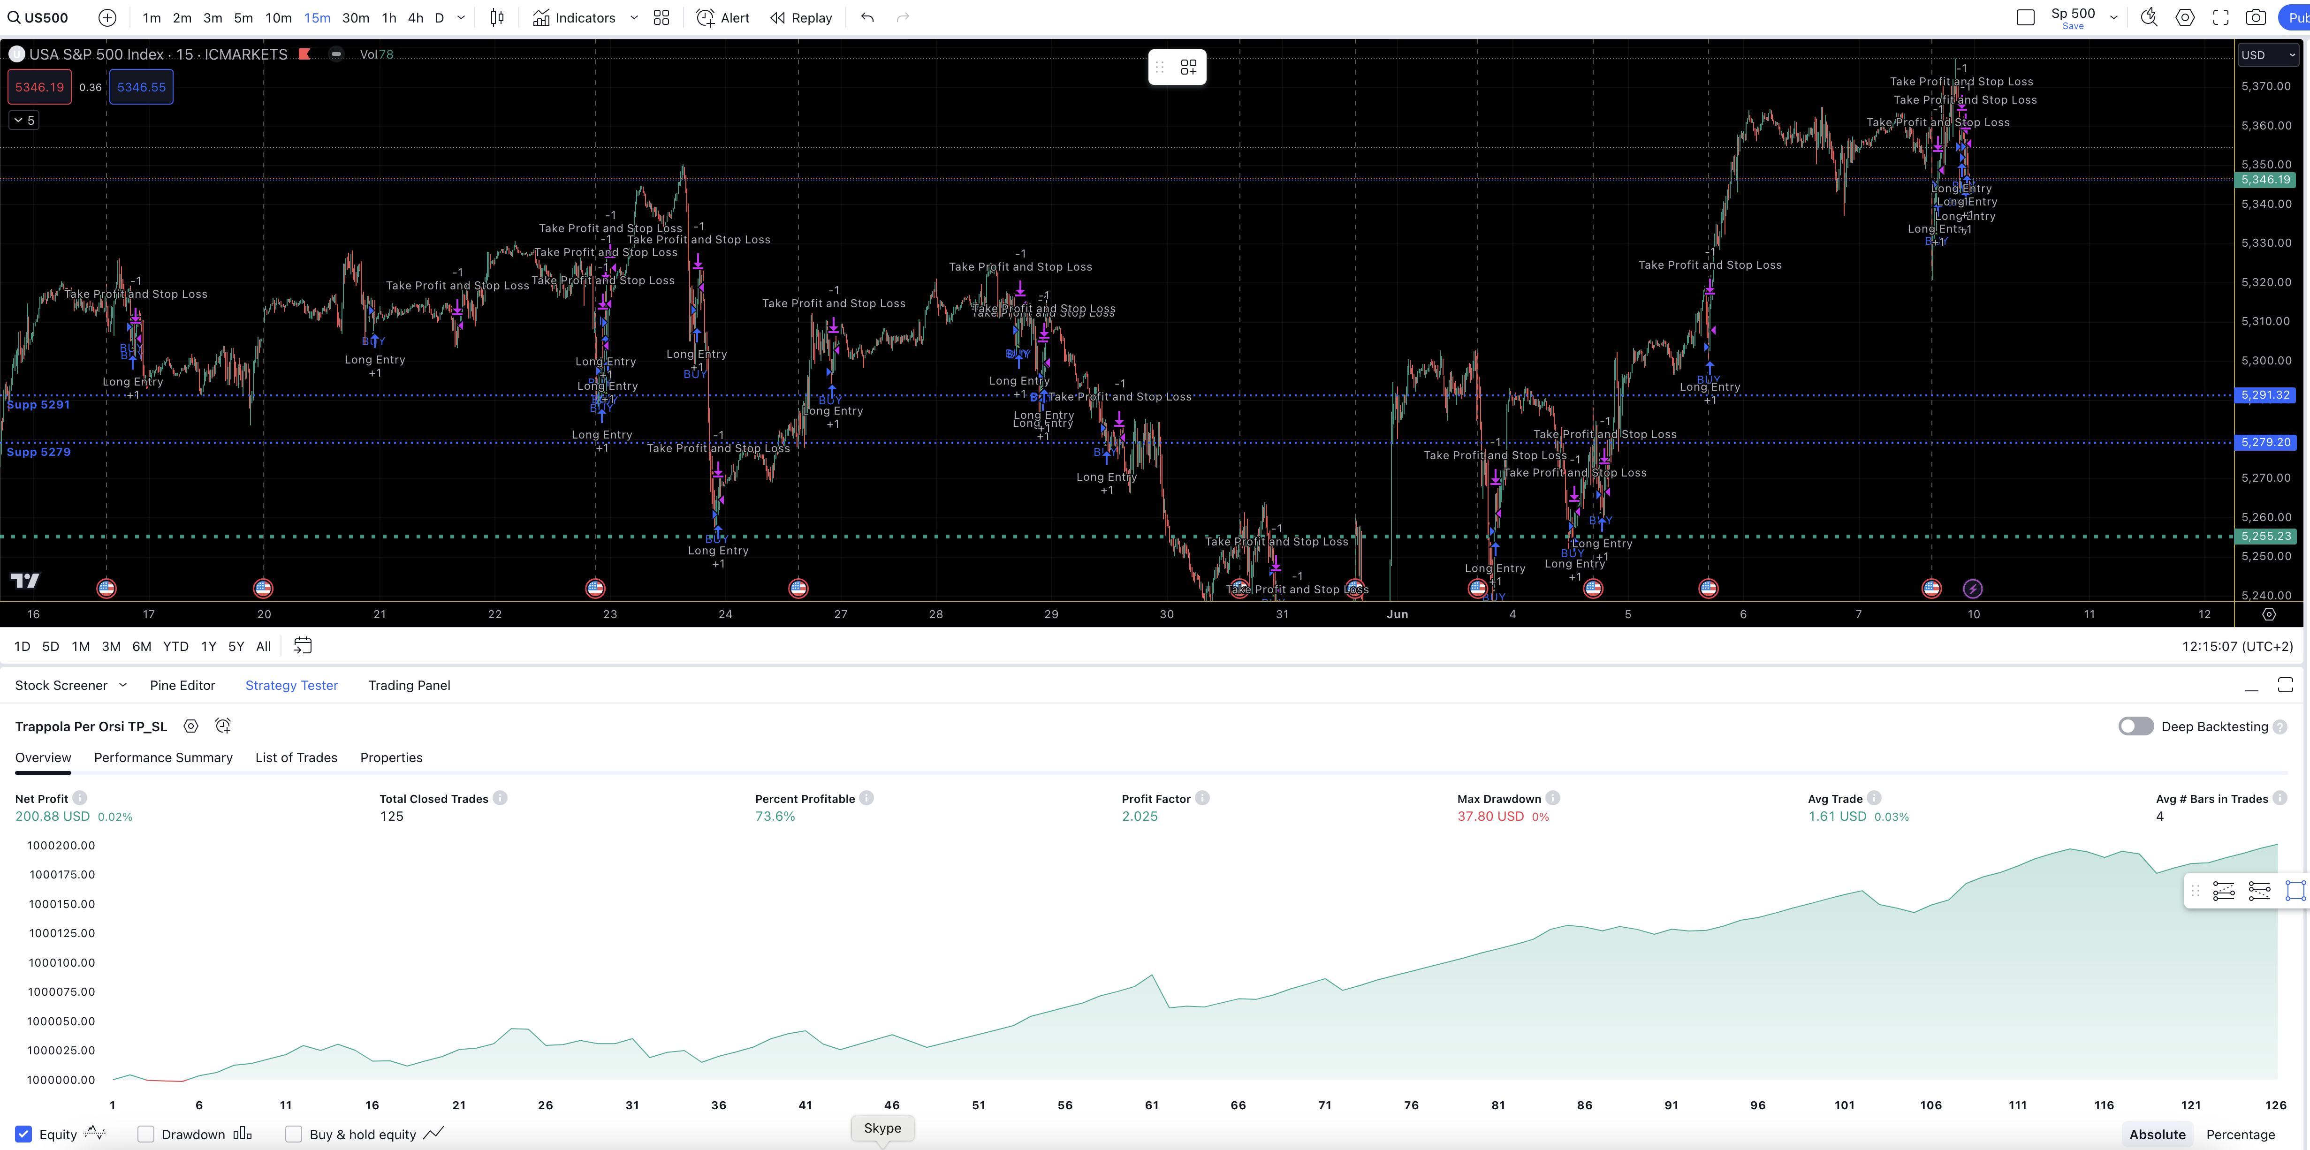2310x1150 pixels.
Task: Expand the Stock Screener dropdown
Action: click(124, 685)
